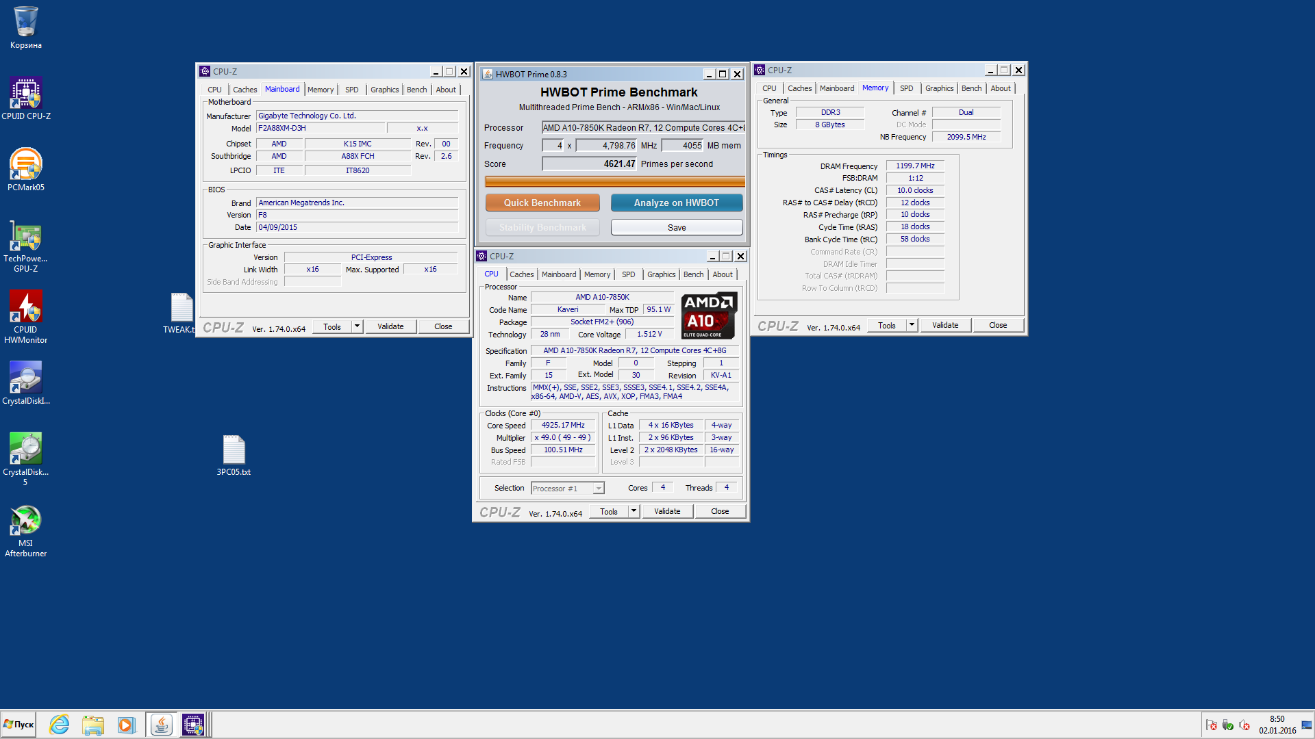The width and height of the screenshot is (1315, 739).
Task: Switch to CPU tab in Memory CPU-Z window
Action: click(x=769, y=88)
